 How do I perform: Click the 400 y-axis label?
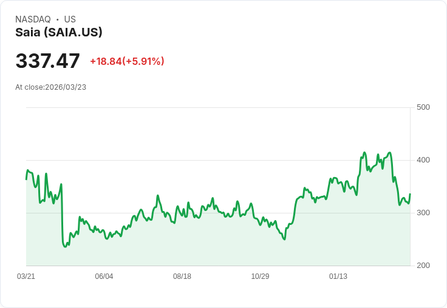(x=423, y=160)
